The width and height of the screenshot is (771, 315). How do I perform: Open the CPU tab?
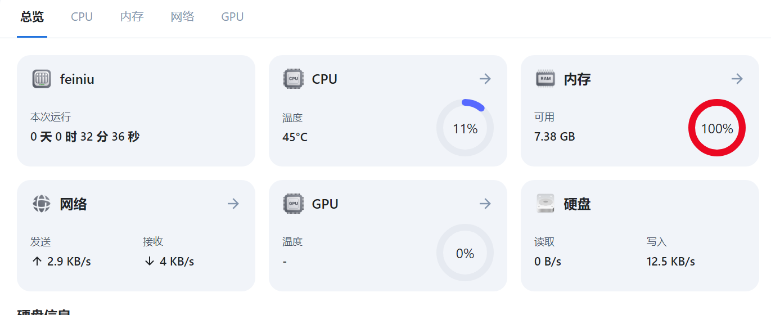82,17
